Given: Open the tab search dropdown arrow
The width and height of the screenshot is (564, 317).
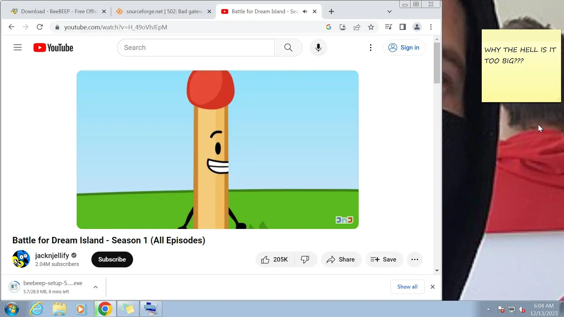Looking at the screenshot, I should [x=389, y=11].
